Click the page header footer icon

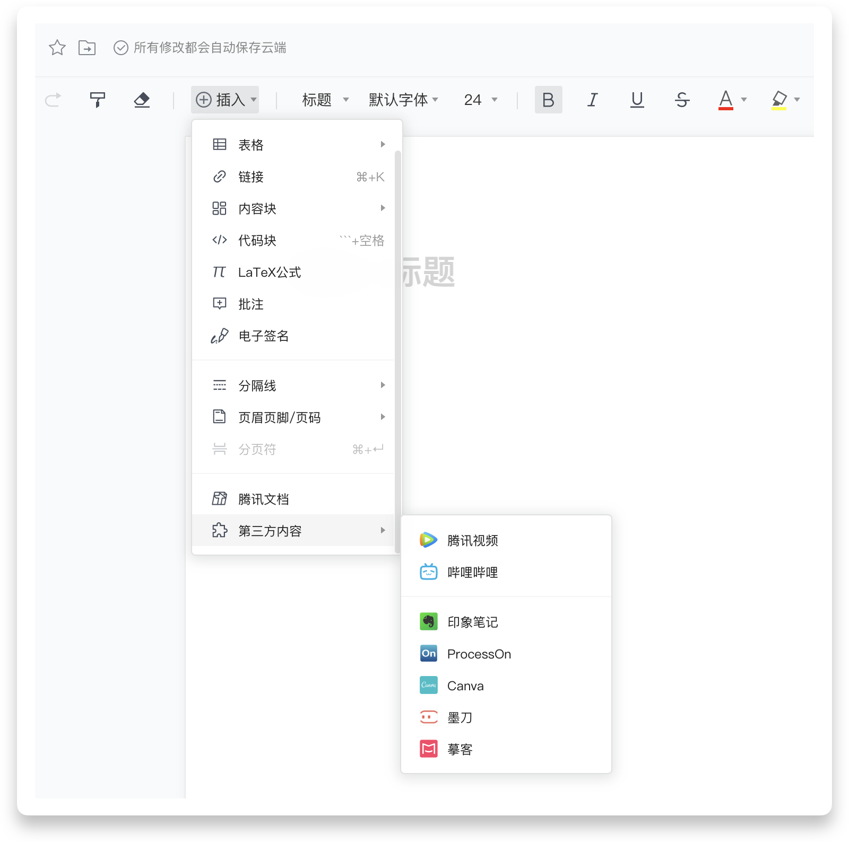pyautogui.click(x=220, y=417)
